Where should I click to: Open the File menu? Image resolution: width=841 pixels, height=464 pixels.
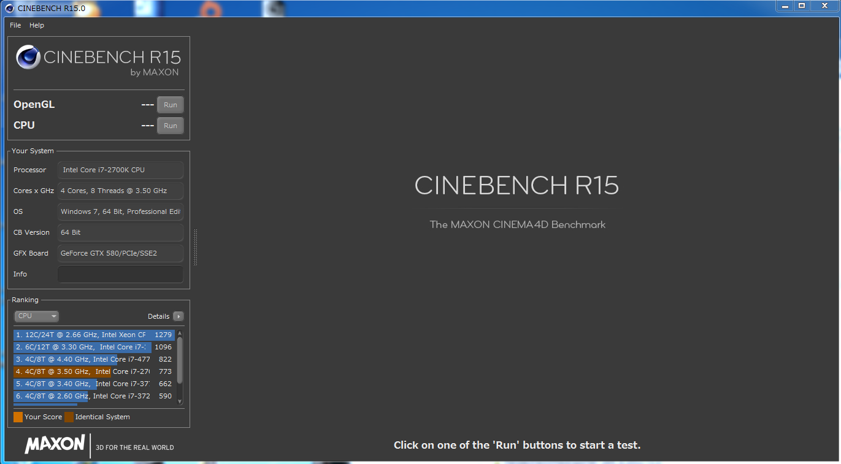click(x=15, y=25)
